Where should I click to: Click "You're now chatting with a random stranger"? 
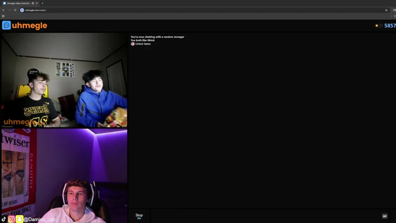(x=157, y=37)
